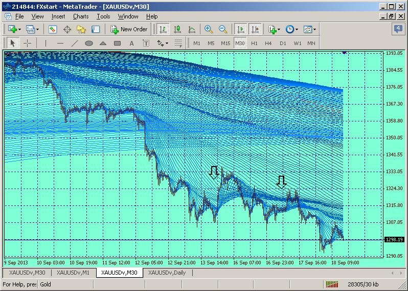Toggle chart shift button

click(x=255, y=29)
